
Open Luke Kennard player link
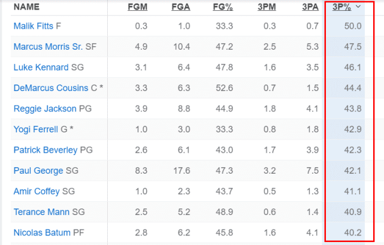click(41, 68)
